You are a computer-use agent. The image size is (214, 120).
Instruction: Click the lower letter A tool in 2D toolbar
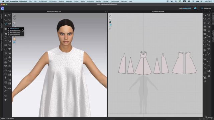(205, 68)
